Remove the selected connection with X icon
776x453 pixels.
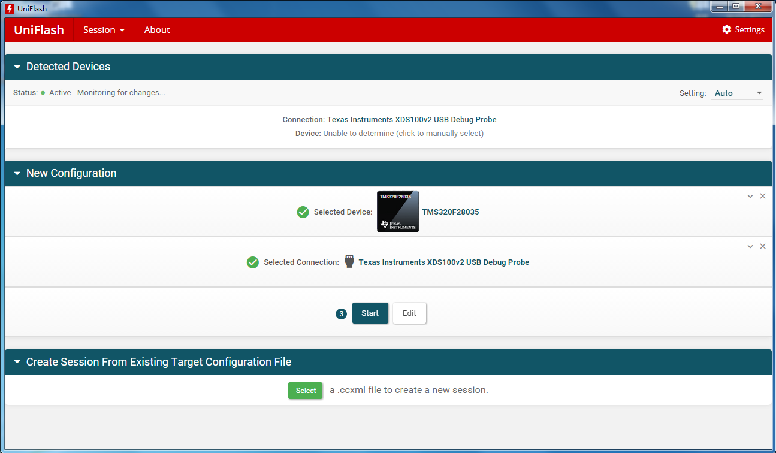coord(763,246)
